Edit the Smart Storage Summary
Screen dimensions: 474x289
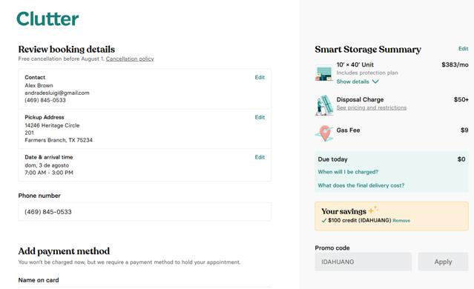(463, 49)
